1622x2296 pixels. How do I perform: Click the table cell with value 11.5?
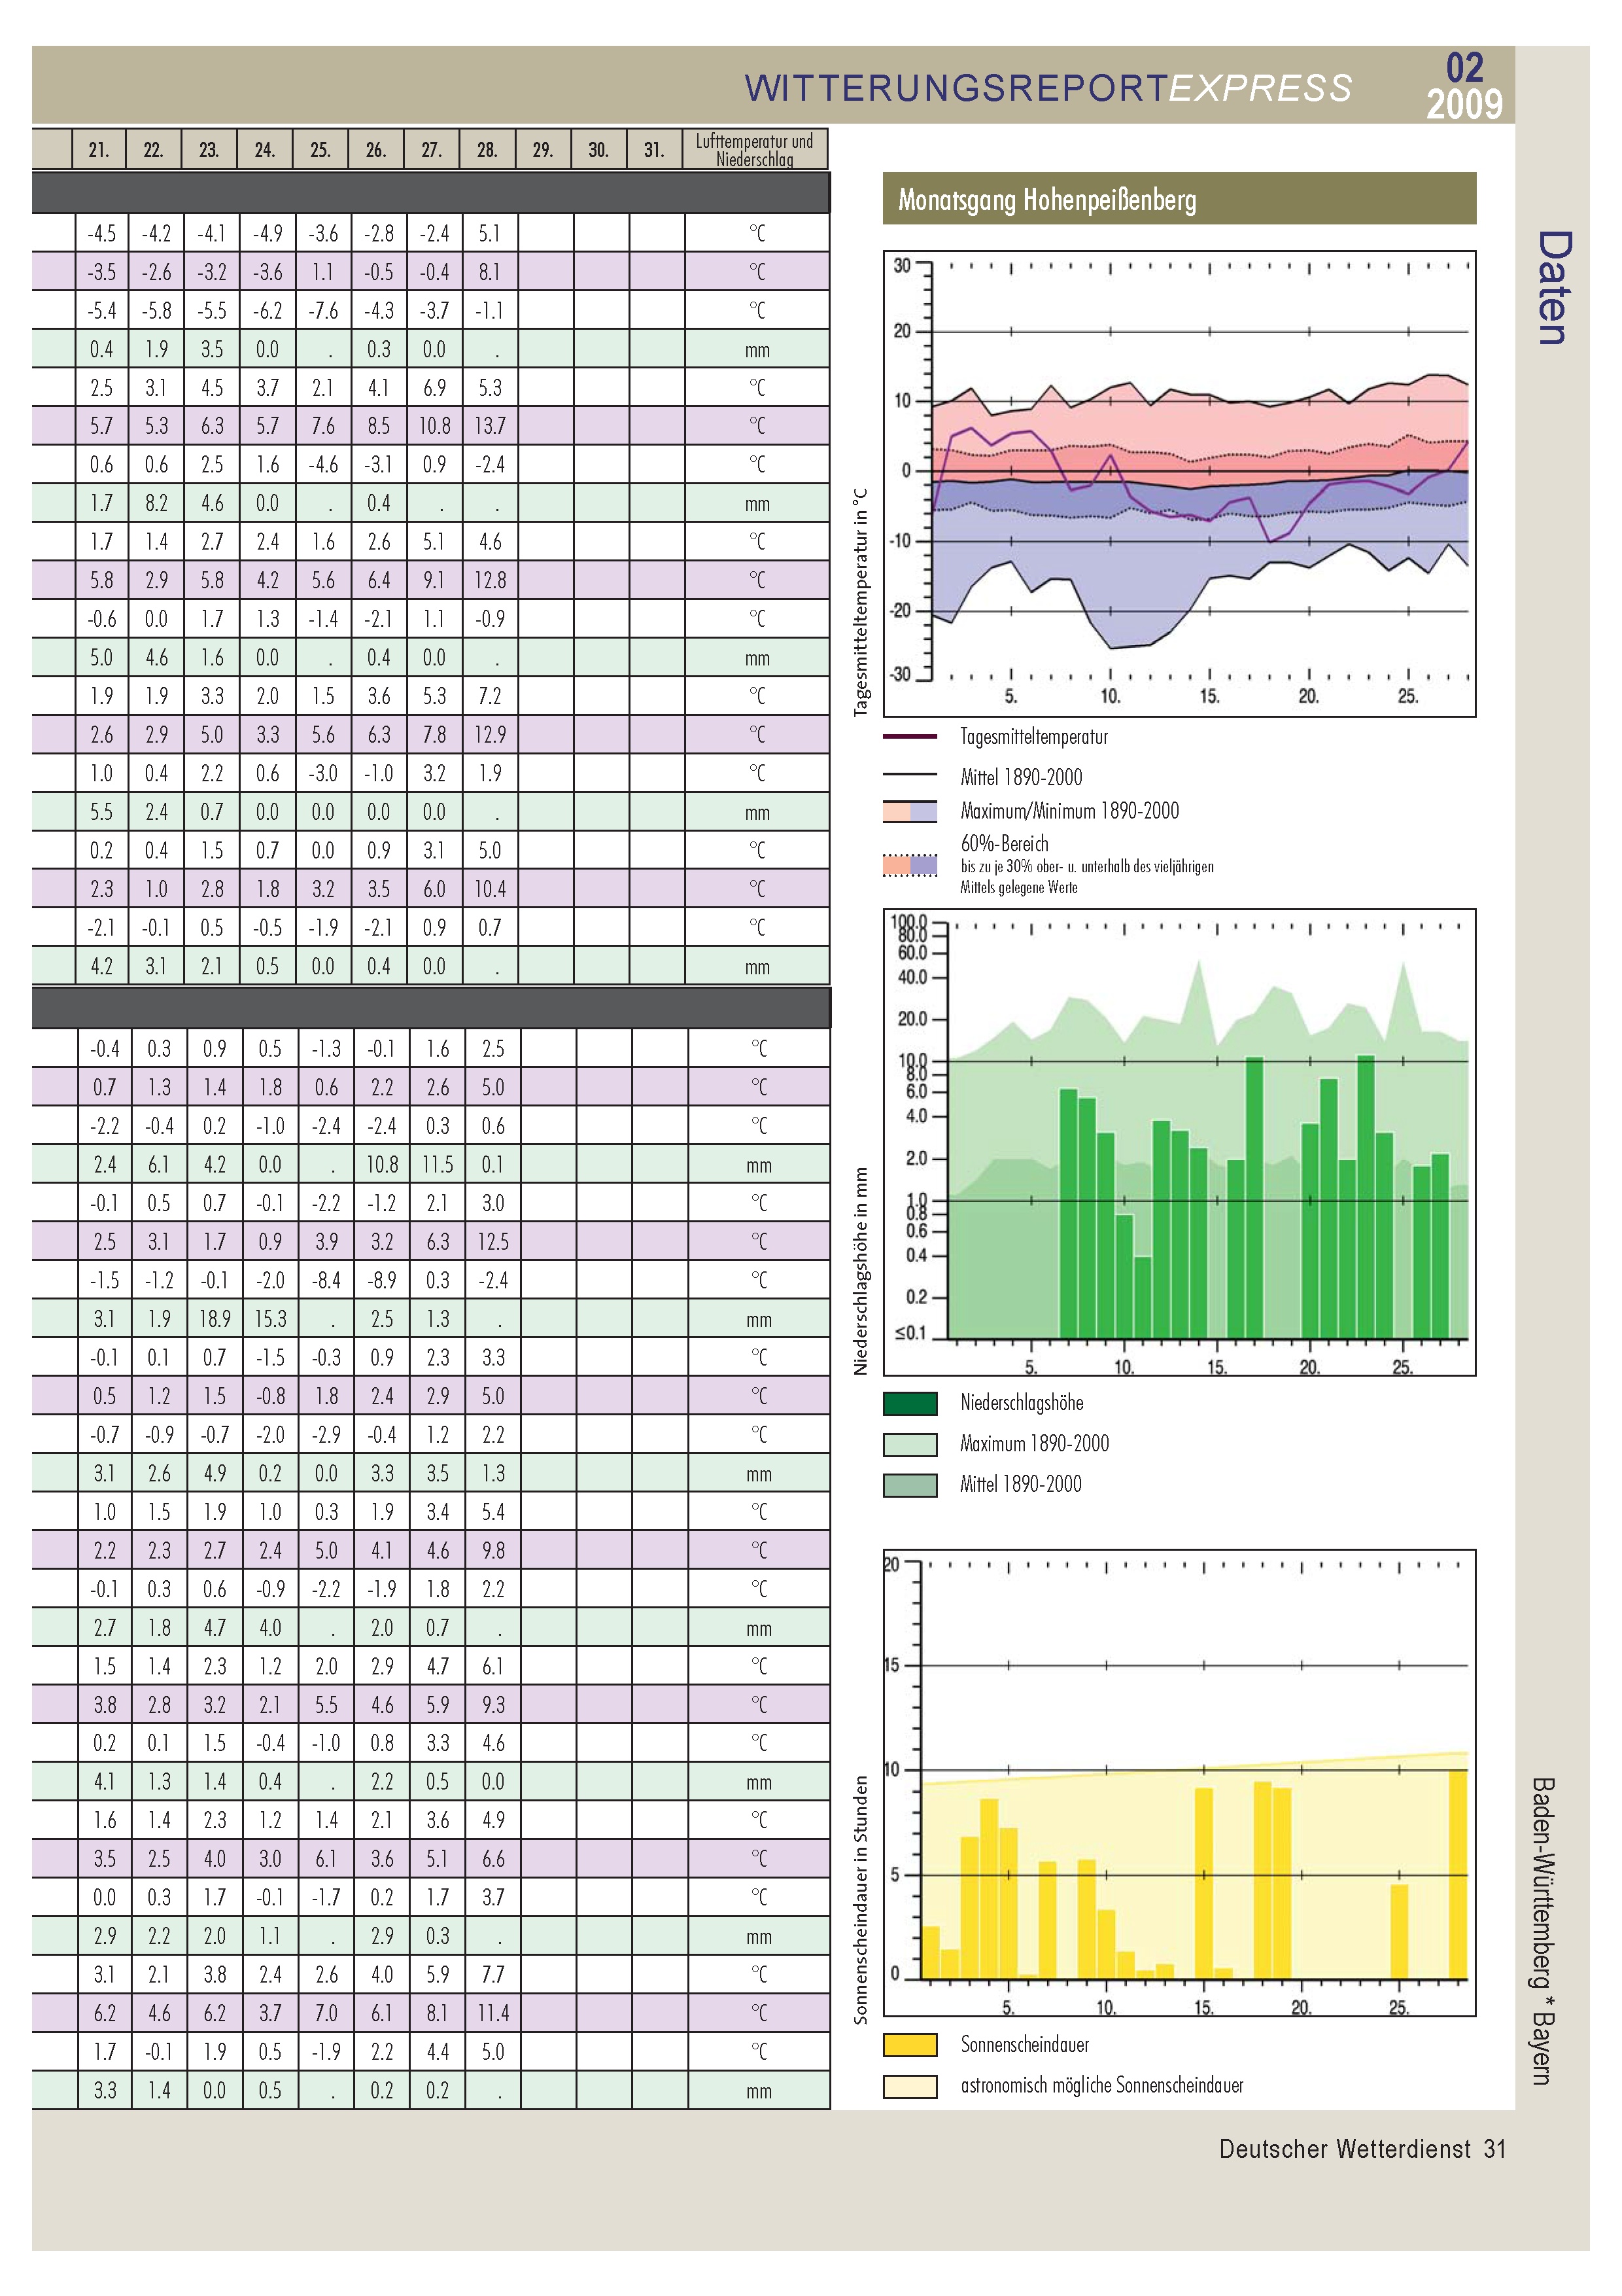point(438,1165)
